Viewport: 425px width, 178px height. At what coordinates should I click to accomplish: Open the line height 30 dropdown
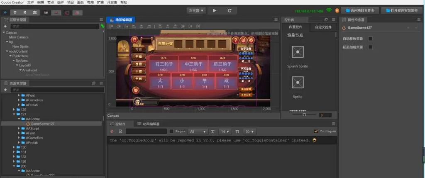pyautogui.click(x=249, y=132)
